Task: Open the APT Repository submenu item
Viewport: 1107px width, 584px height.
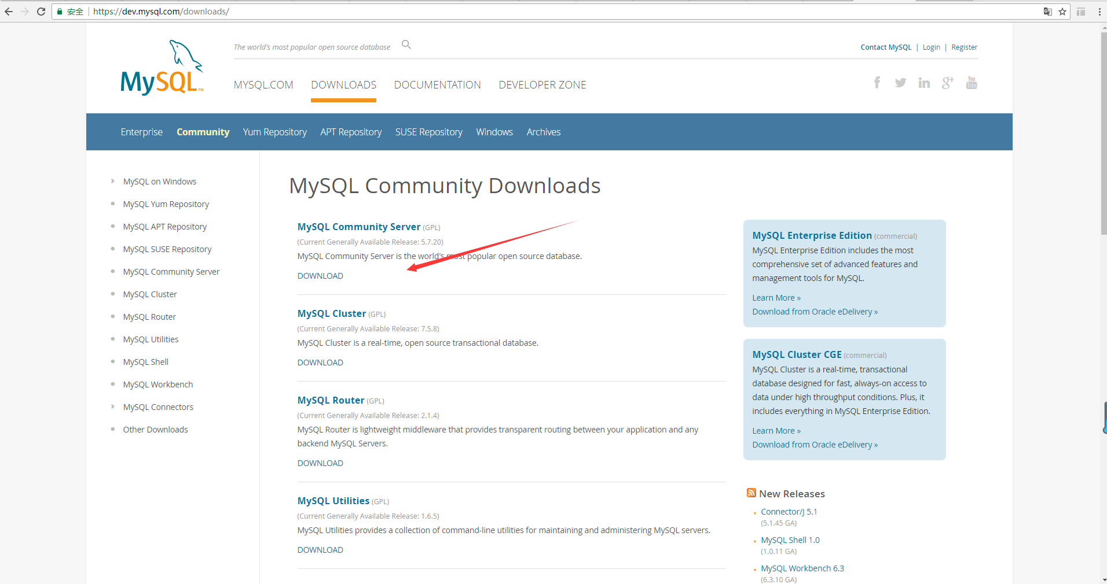Action: (351, 132)
